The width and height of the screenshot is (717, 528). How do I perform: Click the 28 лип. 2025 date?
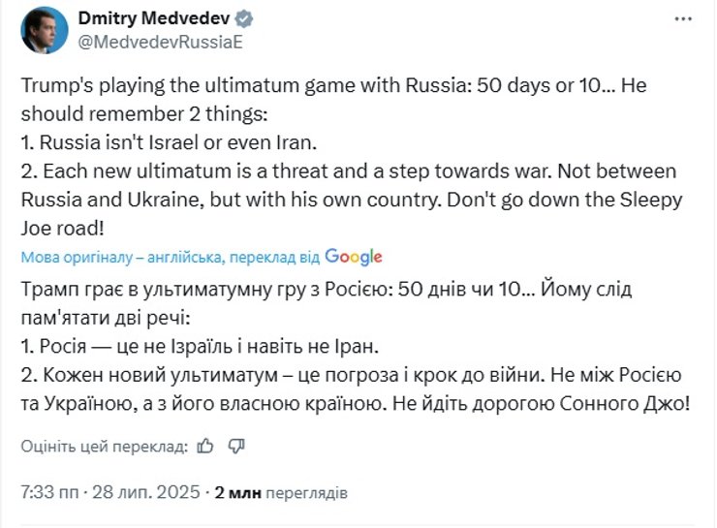pyautogui.click(x=142, y=493)
